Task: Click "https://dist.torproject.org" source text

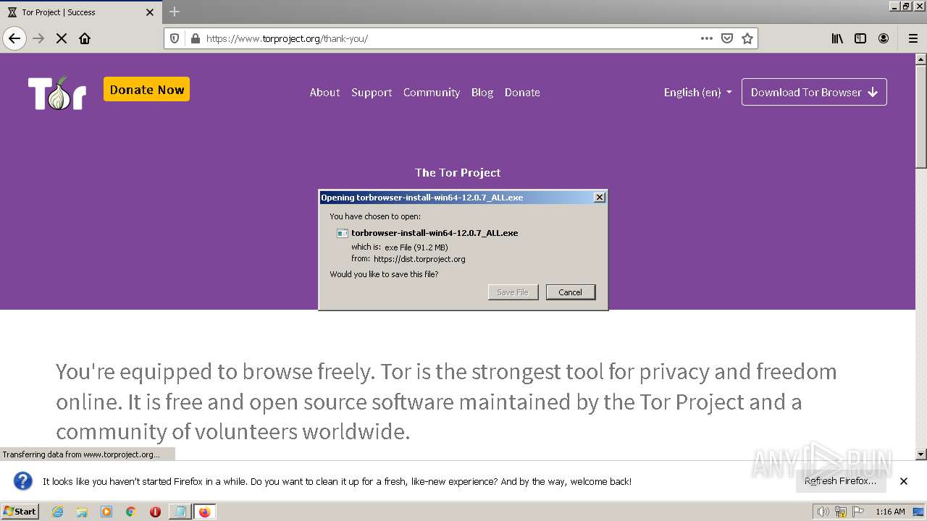Action: click(419, 258)
